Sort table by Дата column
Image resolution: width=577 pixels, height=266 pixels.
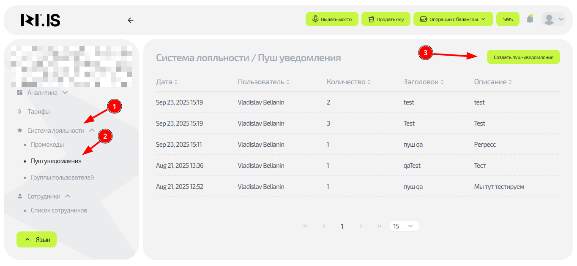click(167, 82)
